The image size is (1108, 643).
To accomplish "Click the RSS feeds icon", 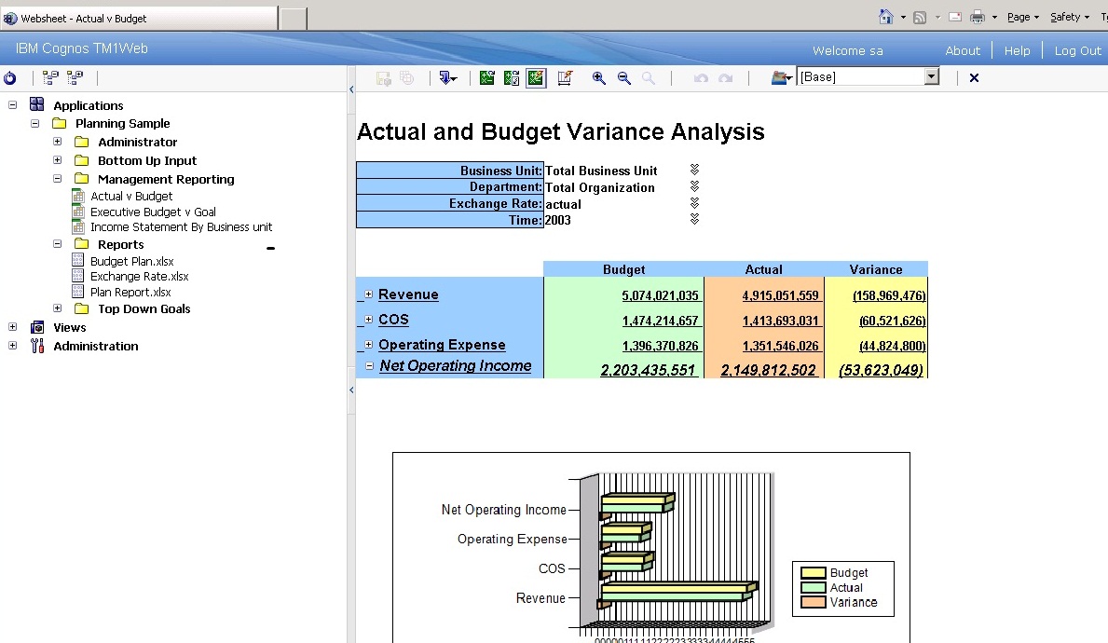I will tap(920, 18).
